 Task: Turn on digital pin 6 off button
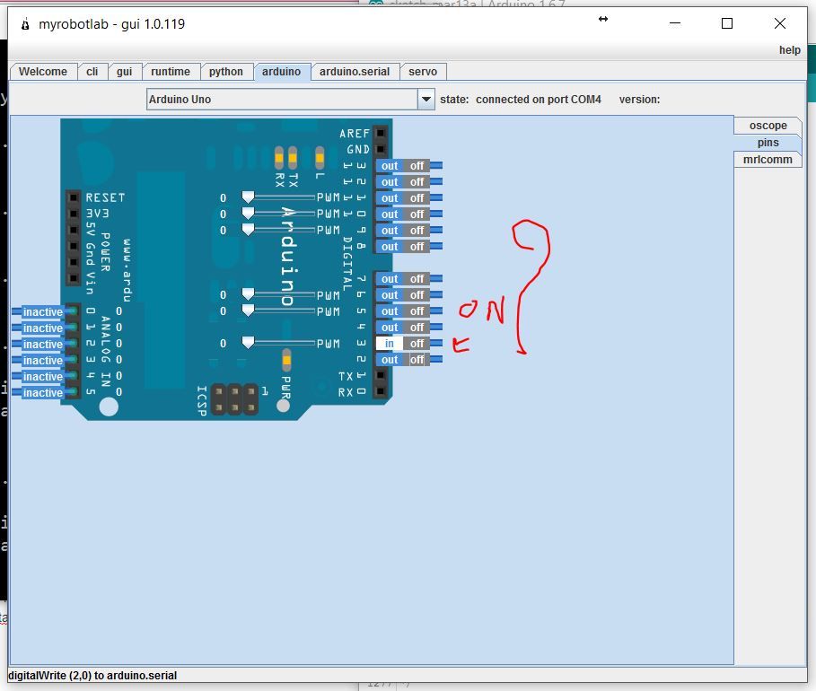417,295
